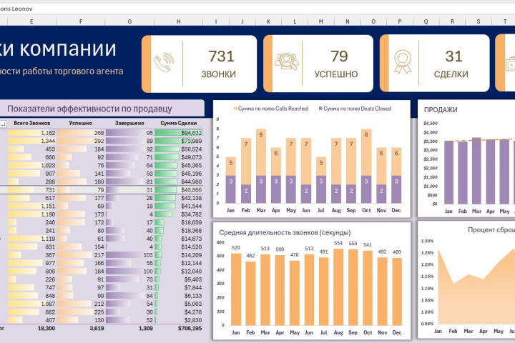
Task: Click the award ribbon icon on the СДЕЛКИ card
Action: pyautogui.click(x=403, y=61)
